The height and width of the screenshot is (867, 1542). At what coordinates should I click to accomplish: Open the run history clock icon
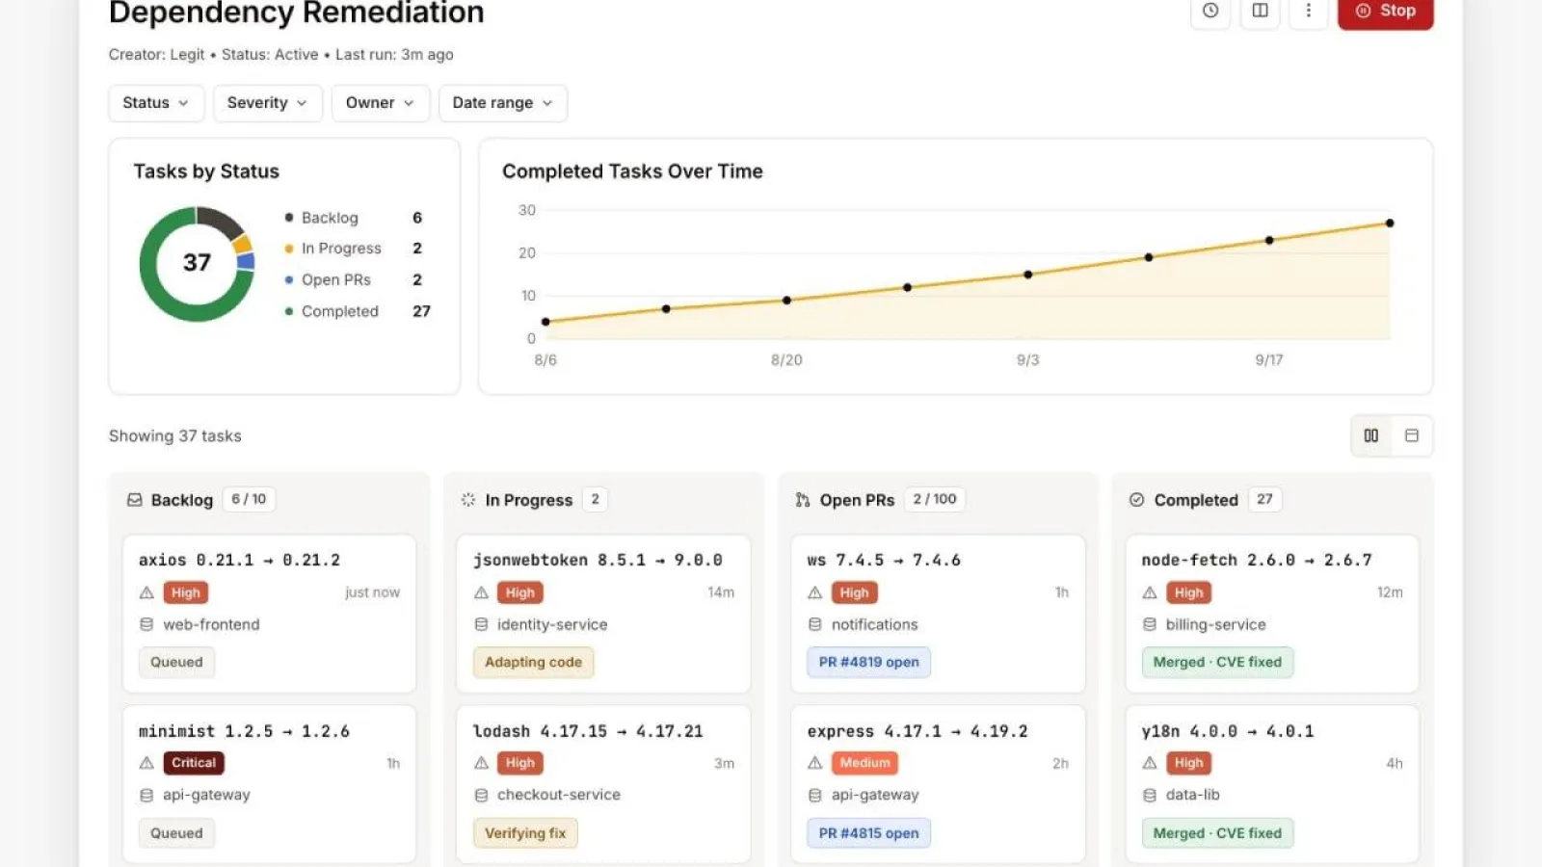[x=1210, y=11]
